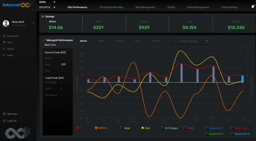The height and width of the screenshot is (141, 256).
Task: Select the chart Year range
Action: (137, 41)
